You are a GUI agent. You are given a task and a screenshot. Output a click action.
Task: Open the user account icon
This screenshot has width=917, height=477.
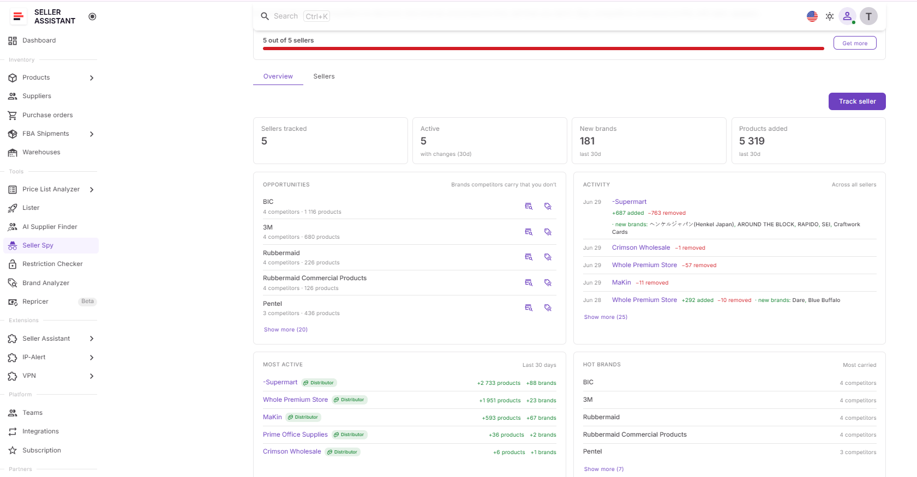click(x=847, y=16)
